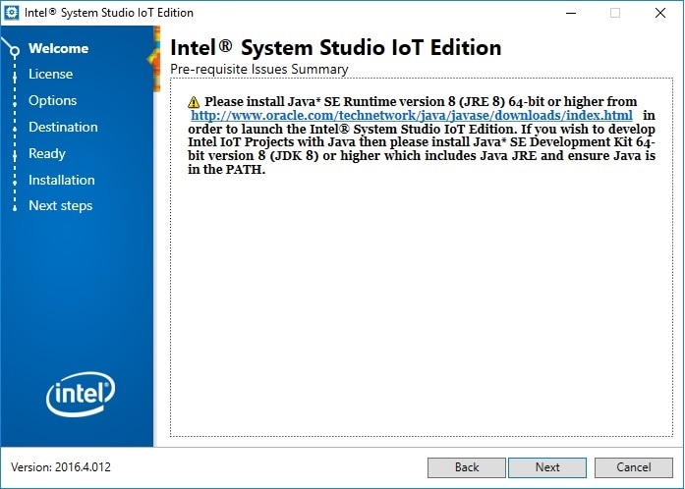Image resolution: width=685 pixels, height=489 pixels.
Task: Click the Intel logo in sidebar
Action: (81, 395)
